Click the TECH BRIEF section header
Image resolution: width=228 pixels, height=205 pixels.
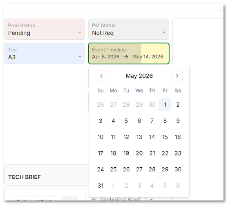25,177
